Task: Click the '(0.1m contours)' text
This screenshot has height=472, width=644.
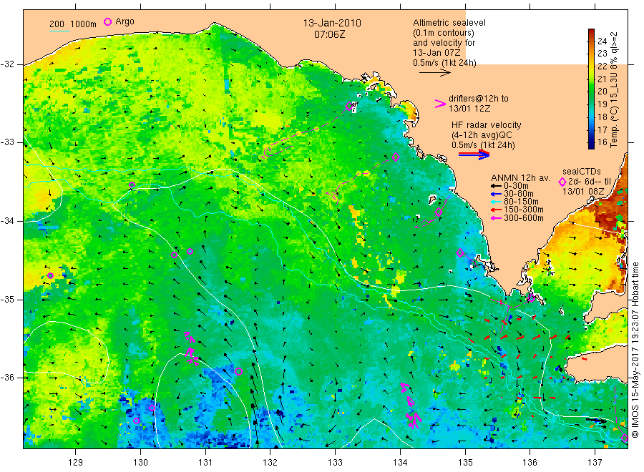Action: (444, 33)
